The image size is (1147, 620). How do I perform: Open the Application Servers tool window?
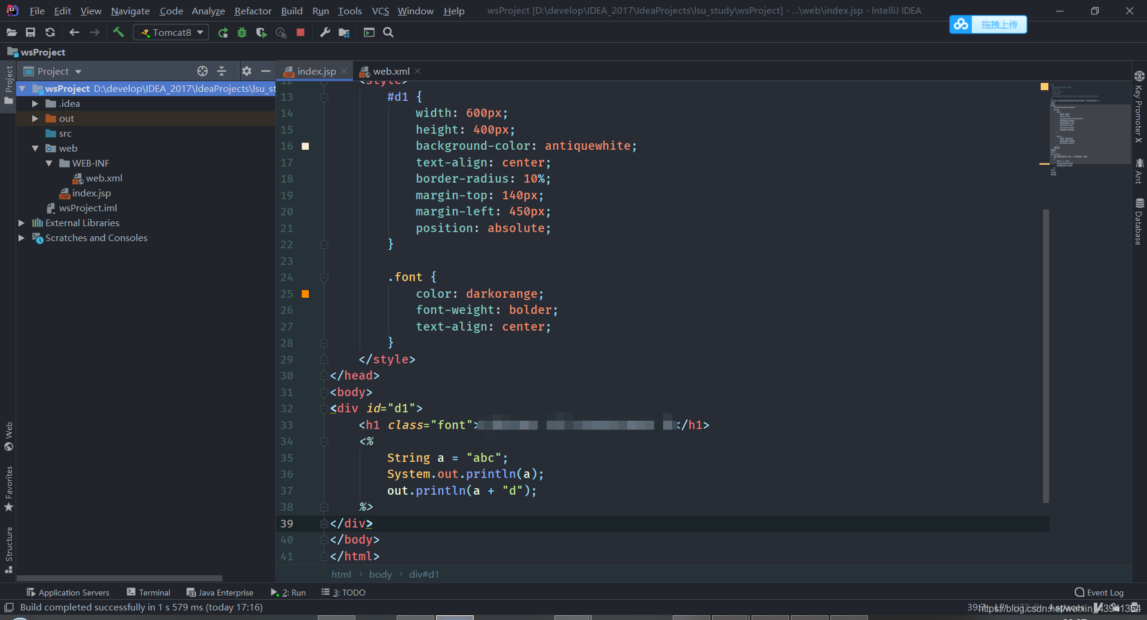click(68, 593)
